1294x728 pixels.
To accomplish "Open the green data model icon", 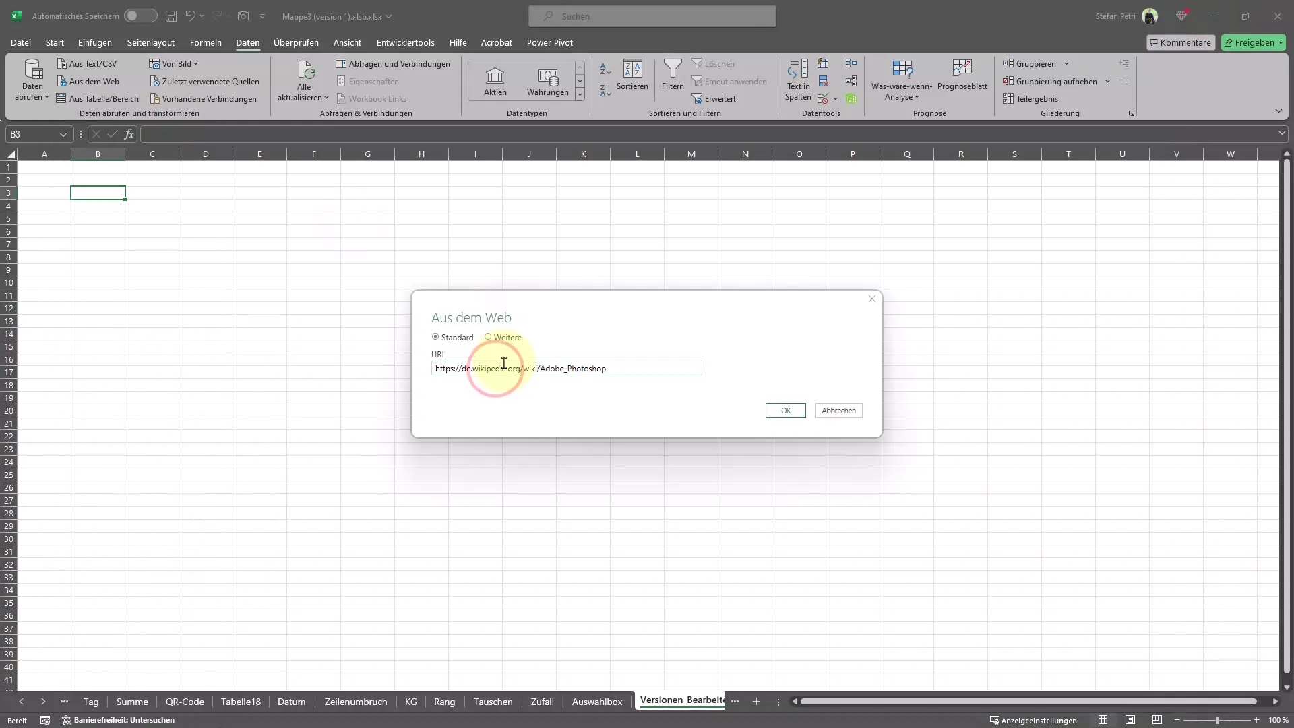I will click(851, 98).
